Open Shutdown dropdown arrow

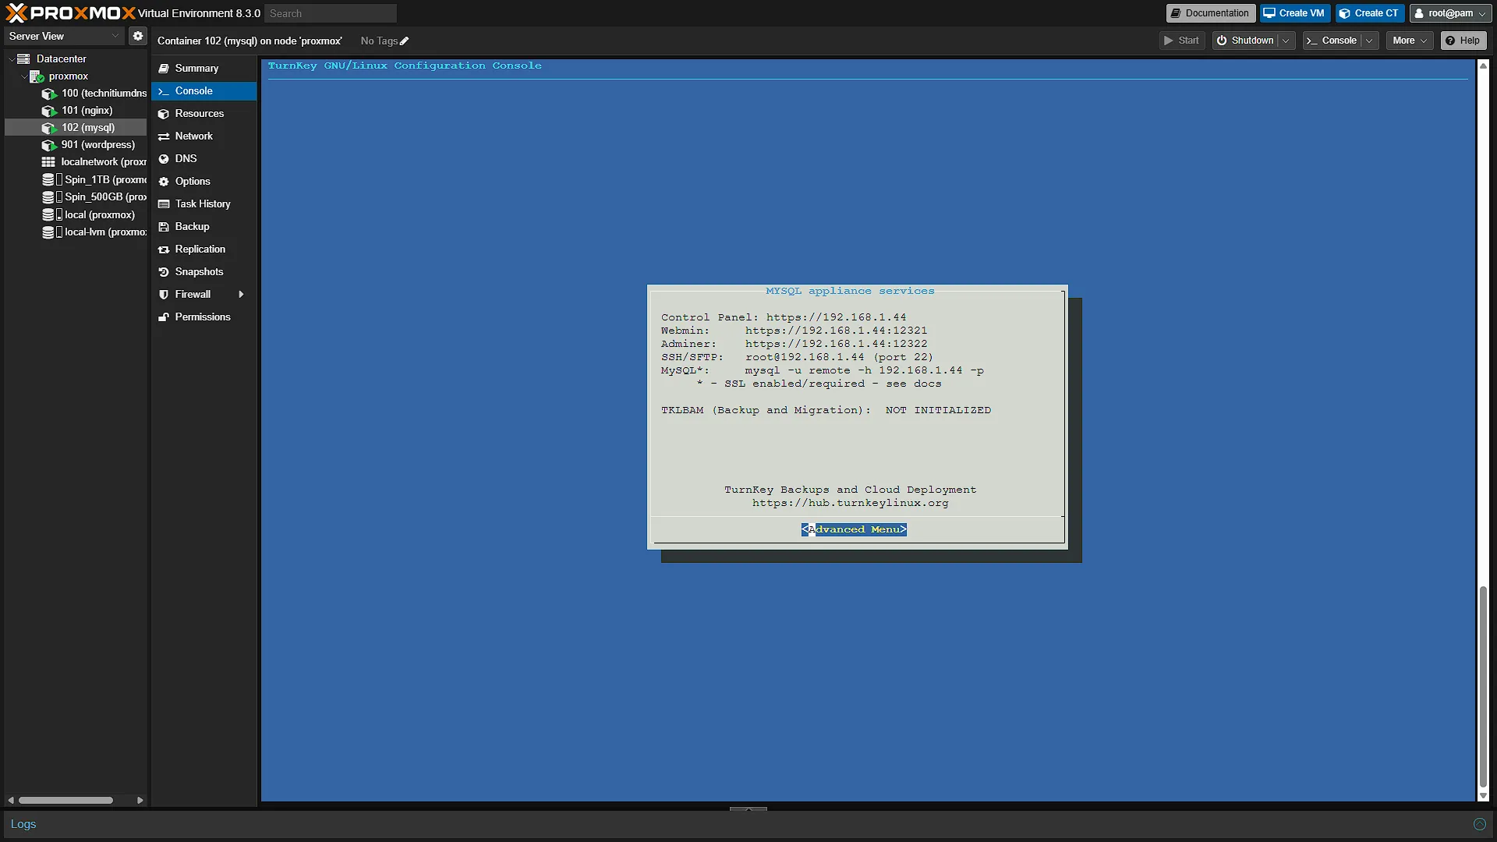1286,41
